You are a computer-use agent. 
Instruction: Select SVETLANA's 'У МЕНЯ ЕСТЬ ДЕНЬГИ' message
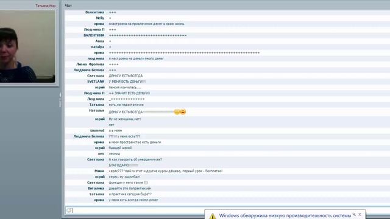pos(127,82)
